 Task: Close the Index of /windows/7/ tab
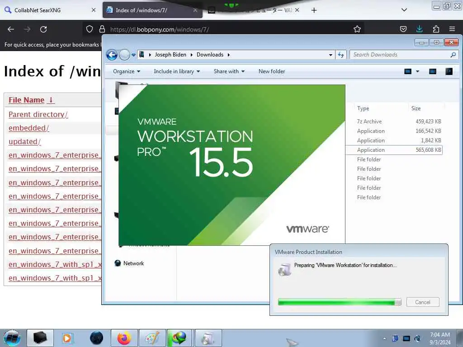(x=195, y=10)
